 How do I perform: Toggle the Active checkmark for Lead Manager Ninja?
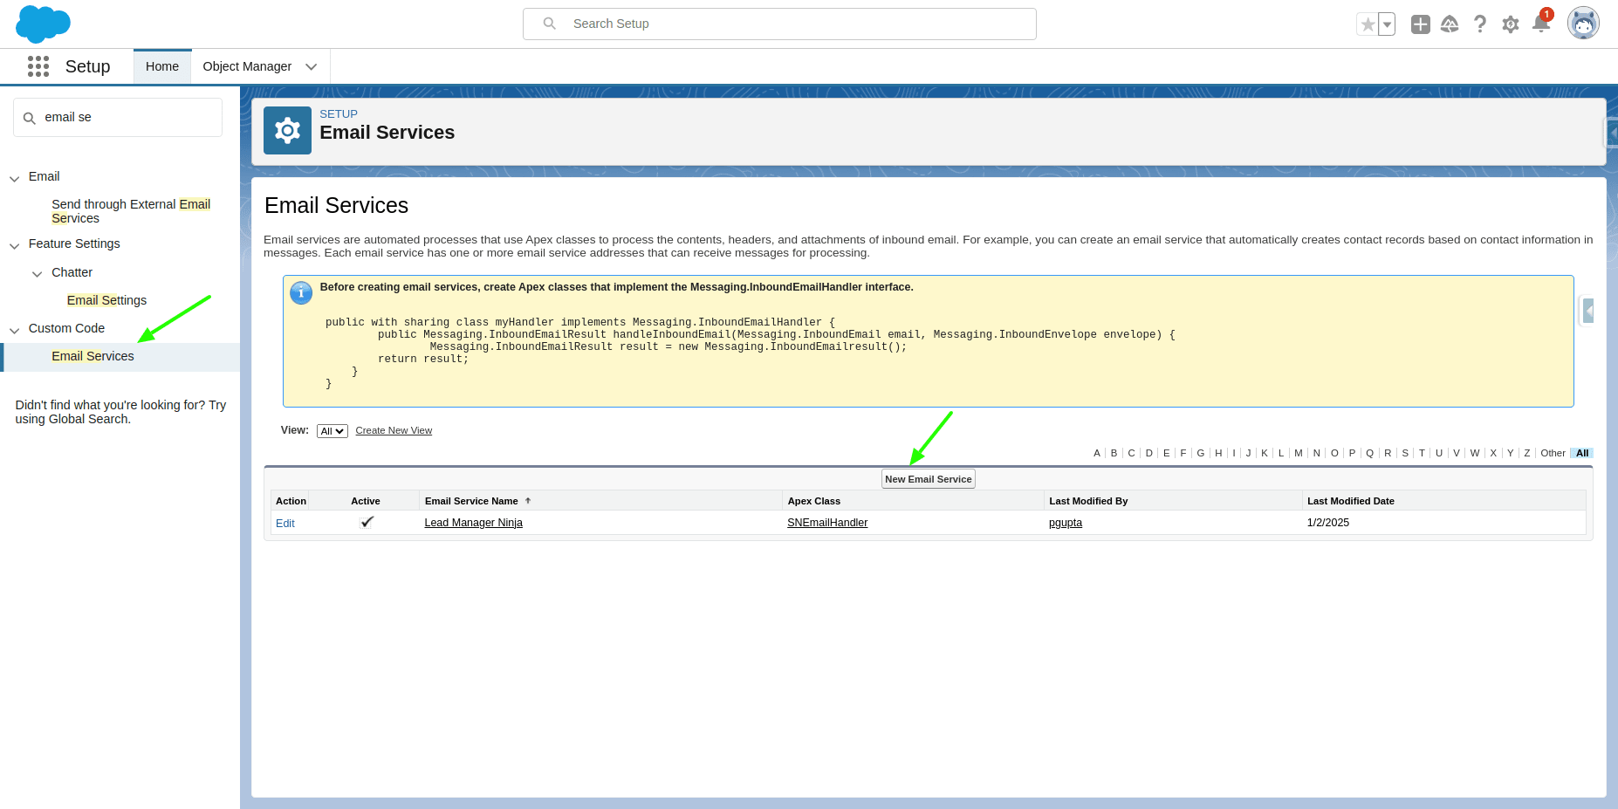tap(367, 522)
